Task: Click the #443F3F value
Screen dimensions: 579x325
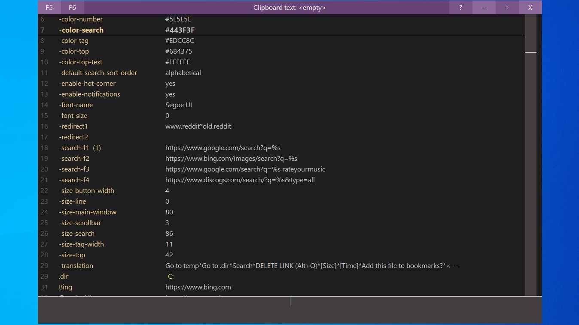Action: coord(180,30)
